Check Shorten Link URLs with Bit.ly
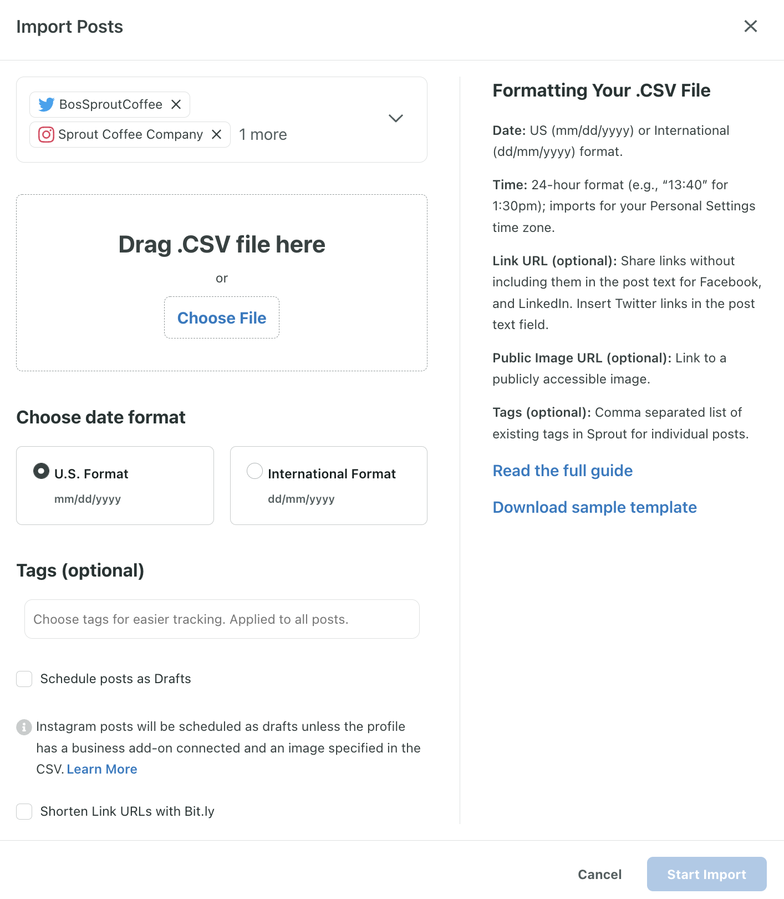This screenshot has width=784, height=899. click(24, 811)
